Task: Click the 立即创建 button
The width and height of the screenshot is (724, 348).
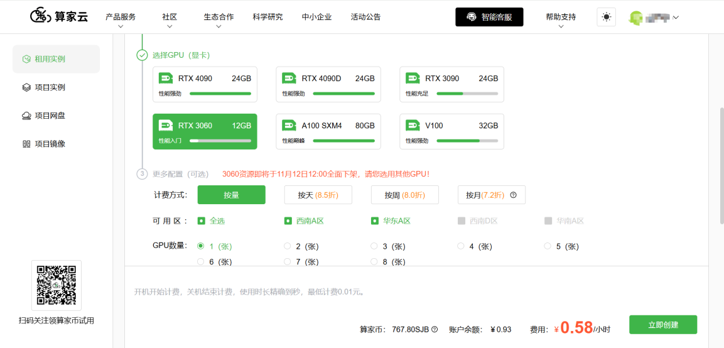Action: (663, 324)
